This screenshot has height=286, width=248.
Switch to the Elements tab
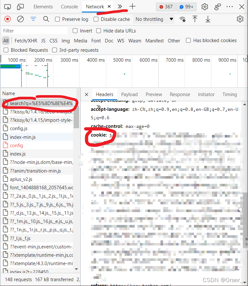point(43,7)
